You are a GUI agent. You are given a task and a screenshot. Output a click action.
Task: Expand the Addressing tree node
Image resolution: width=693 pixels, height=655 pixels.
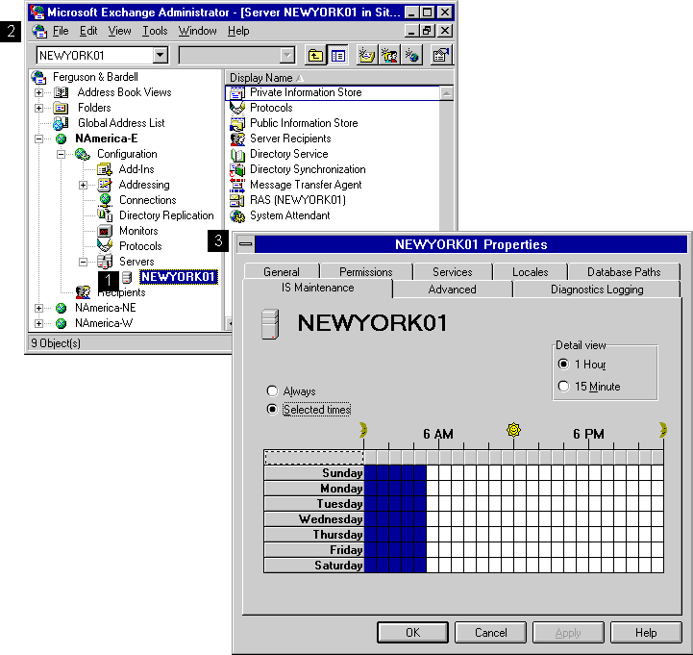[x=83, y=185]
